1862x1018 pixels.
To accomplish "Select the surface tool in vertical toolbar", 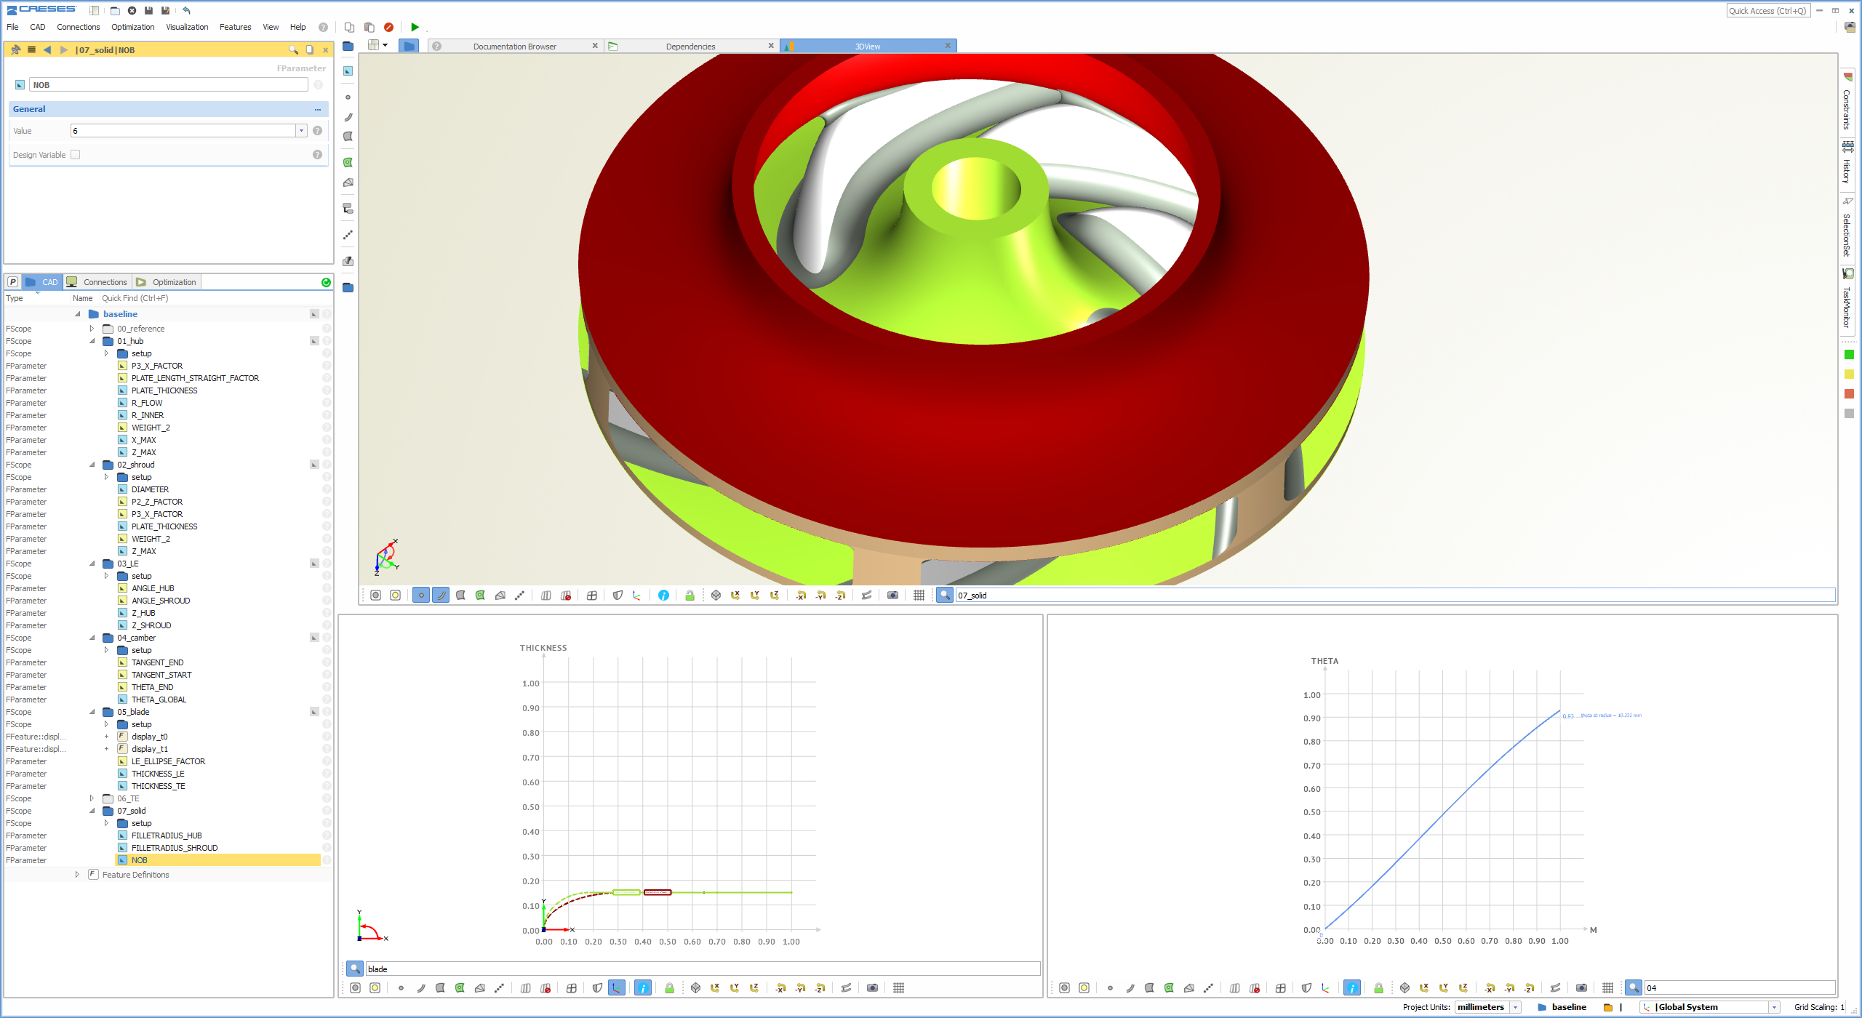I will [x=348, y=136].
